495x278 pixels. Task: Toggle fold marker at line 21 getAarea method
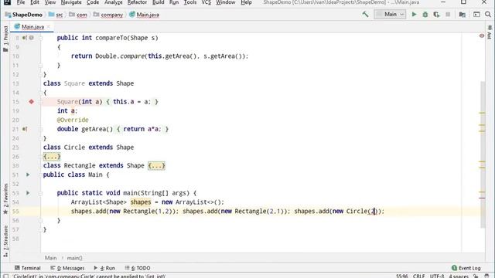(x=41, y=129)
